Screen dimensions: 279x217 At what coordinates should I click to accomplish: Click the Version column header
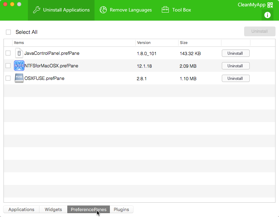(x=144, y=43)
